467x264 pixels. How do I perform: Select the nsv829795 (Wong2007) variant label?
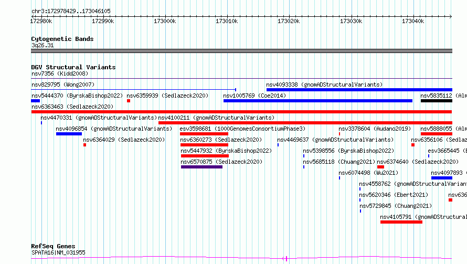pyautogui.click(x=63, y=85)
